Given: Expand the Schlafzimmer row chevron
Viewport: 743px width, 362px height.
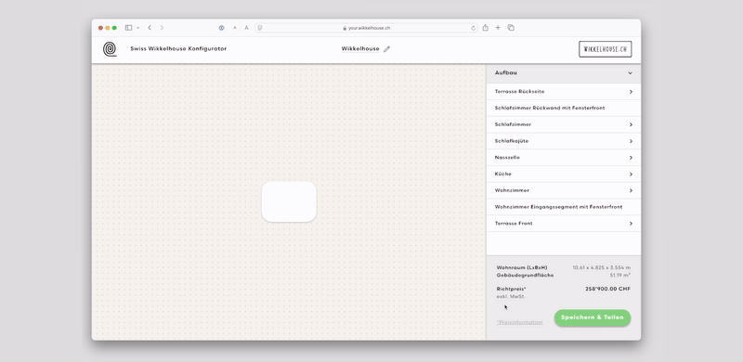Looking at the screenshot, I should click(631, 124).
